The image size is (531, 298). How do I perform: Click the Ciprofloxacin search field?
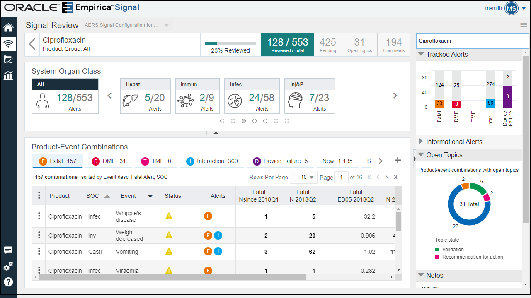coord(473,41)
